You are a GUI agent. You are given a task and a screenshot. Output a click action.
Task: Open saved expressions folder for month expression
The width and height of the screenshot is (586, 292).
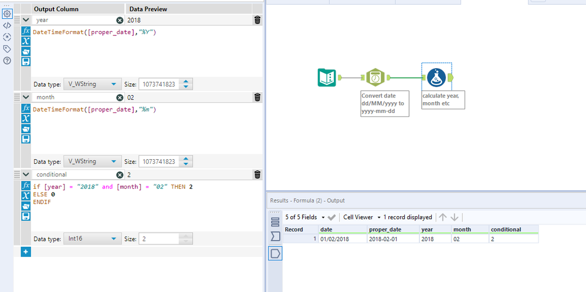(26, 129)
